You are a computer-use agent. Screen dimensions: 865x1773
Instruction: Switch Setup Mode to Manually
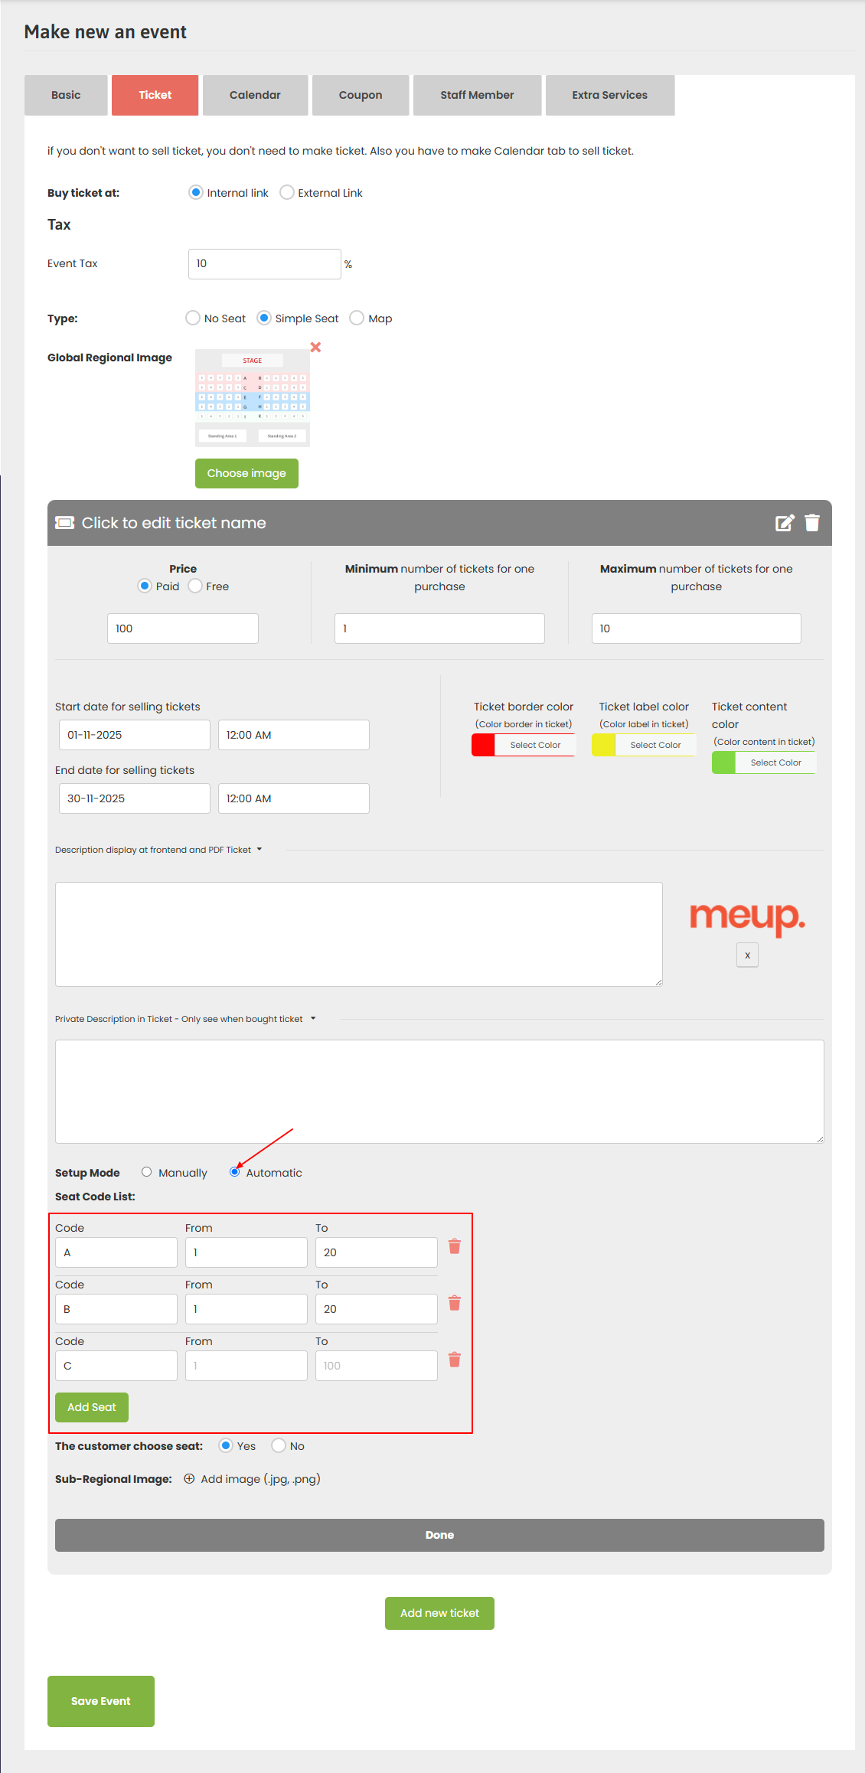147,1172
